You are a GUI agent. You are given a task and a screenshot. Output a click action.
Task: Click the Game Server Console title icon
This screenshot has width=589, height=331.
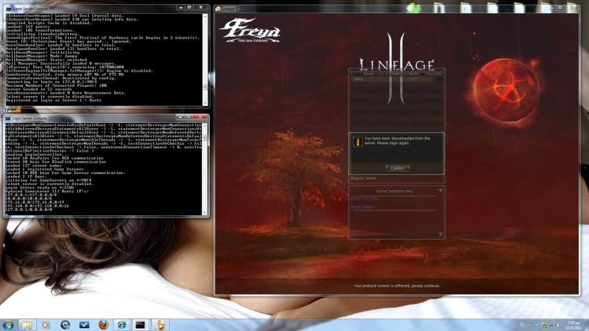tap(8, 10)
